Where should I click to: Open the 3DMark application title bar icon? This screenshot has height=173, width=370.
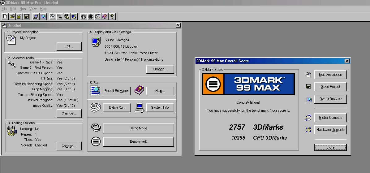2,2
